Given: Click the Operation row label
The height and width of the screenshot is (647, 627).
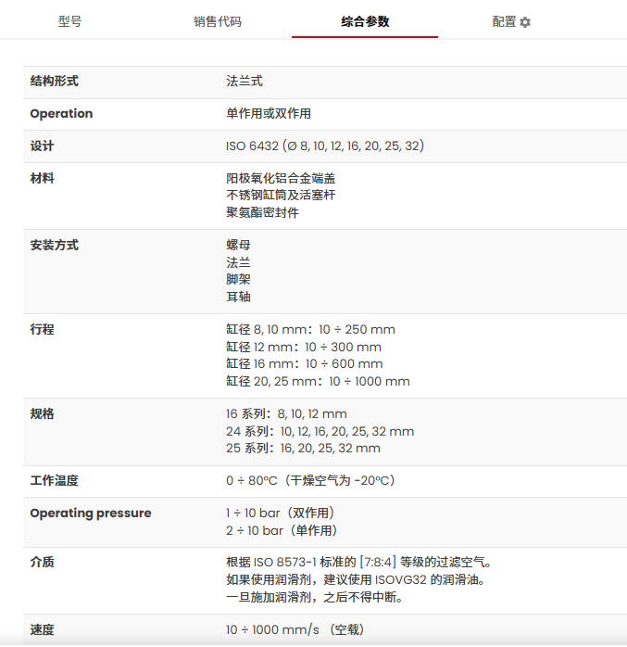Looking at the screenshot, I should point(61,114).
